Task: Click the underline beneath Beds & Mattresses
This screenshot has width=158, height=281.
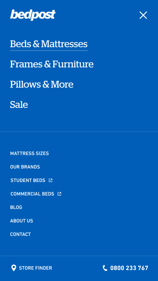Action: coord(49,51)
